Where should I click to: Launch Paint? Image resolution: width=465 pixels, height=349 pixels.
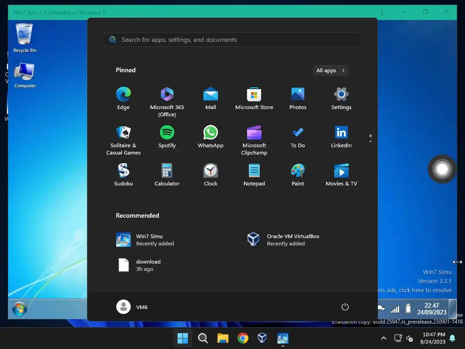click(298, 175)
